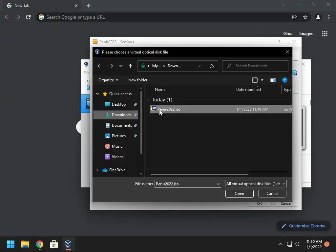336x252 pixels.
Task: Open Microsoft Store from taskbar
Action: (x=54, y=244)
